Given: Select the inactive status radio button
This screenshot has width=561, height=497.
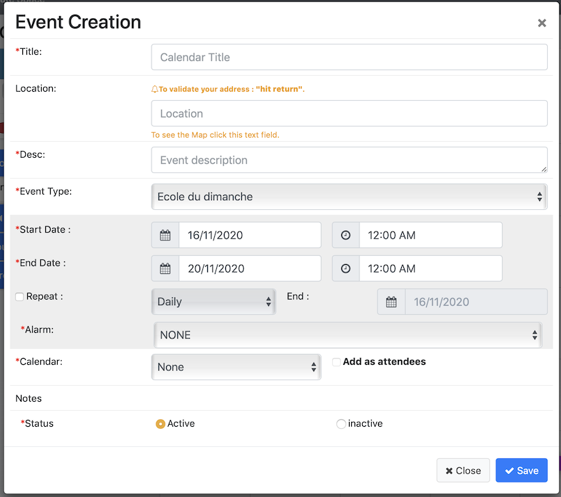Looking at the screenshot, I should tap(341, 423).
